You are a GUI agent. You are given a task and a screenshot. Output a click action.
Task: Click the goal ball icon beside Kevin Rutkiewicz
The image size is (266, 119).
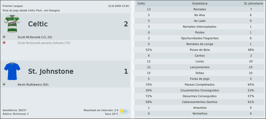[x=4, y=84]
